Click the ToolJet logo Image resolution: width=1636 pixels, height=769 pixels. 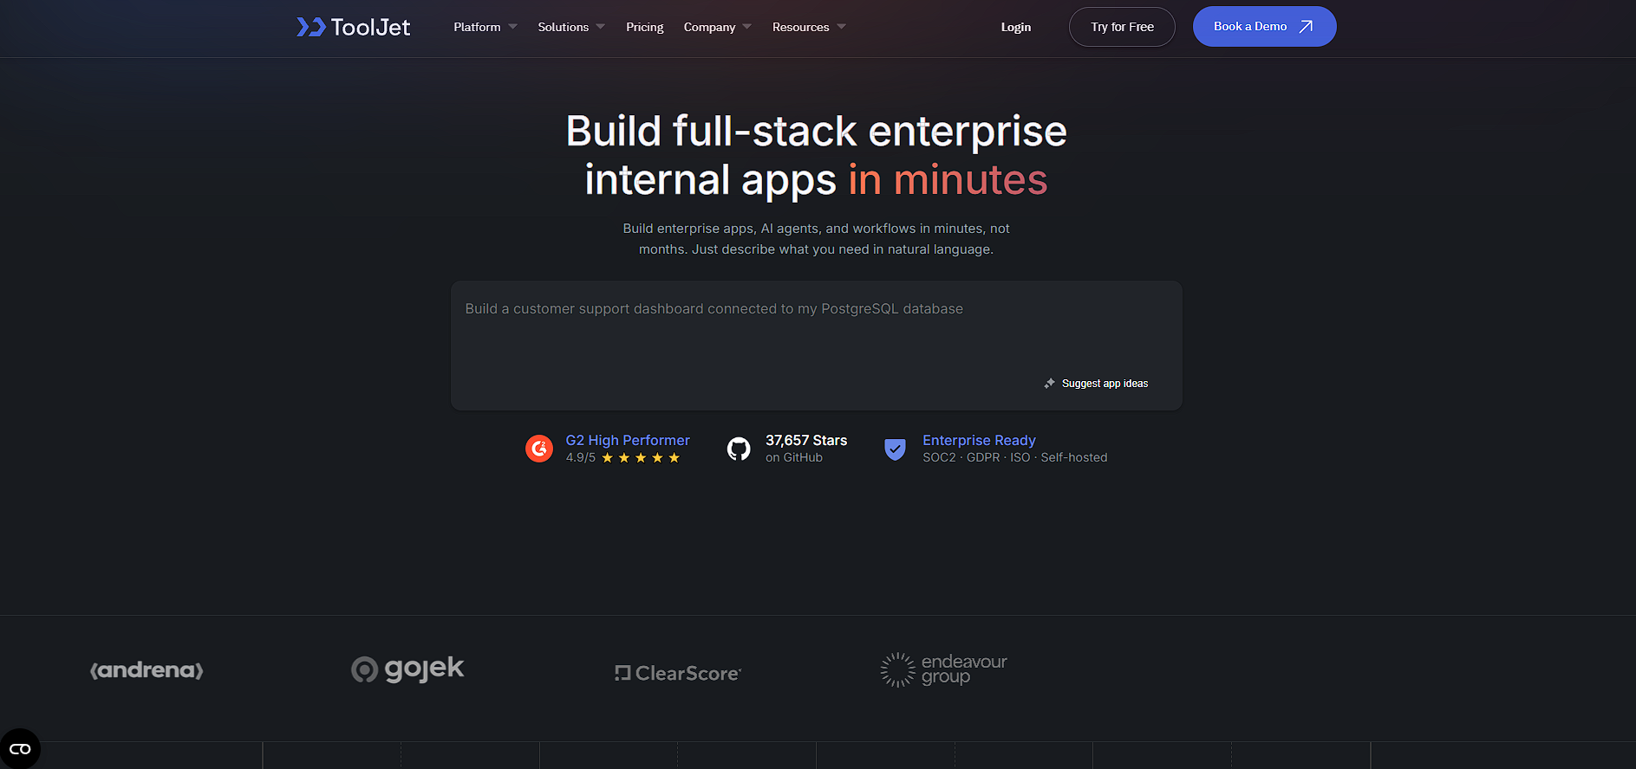pyautogui.click(x=353, y=27)
